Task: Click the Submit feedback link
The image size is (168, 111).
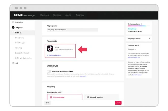Action: pos(137,75)
